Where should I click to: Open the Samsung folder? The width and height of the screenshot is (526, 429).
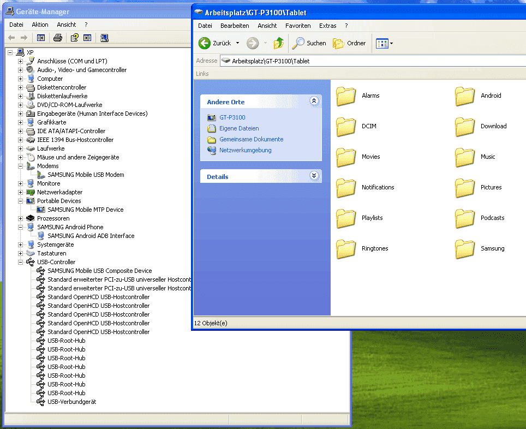[x=480, y=248]
